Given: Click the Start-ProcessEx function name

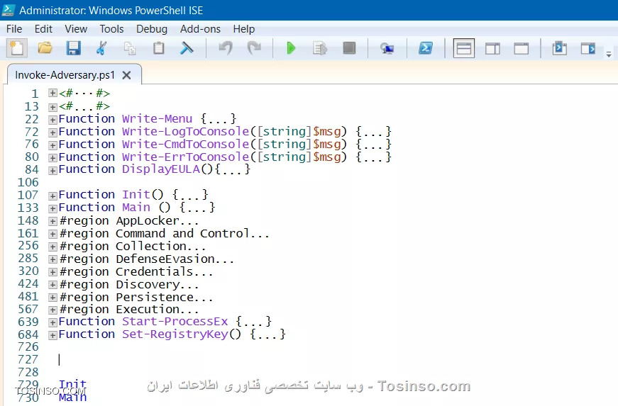Looking at the screenshot, I should tap(175, 322).
